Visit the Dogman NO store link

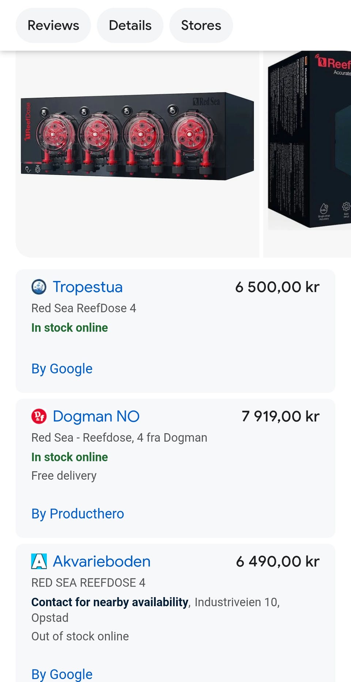96,416
